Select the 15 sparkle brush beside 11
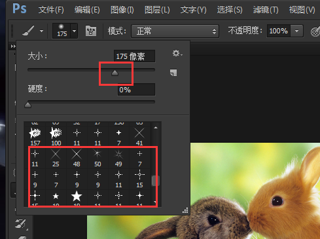The height and width of the screenshot is (239, 320). coord(139,179)
